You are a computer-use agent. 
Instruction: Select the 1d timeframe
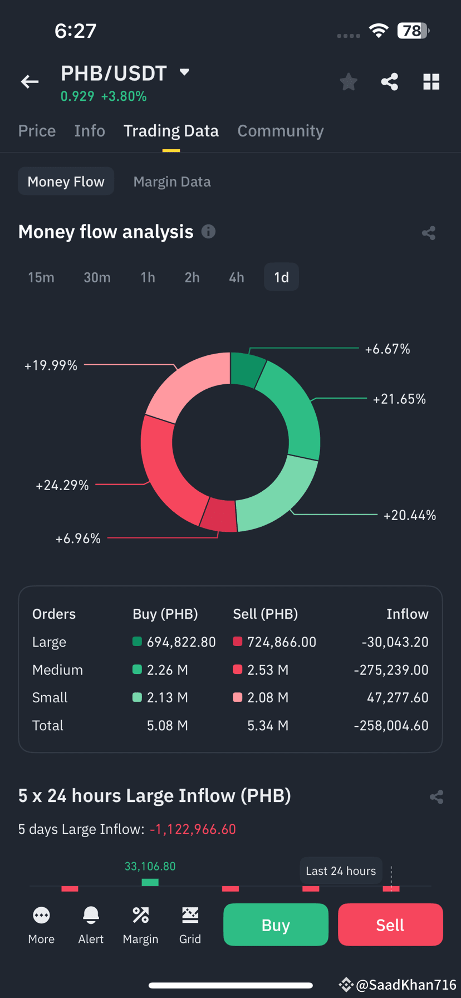coord(281,277)
